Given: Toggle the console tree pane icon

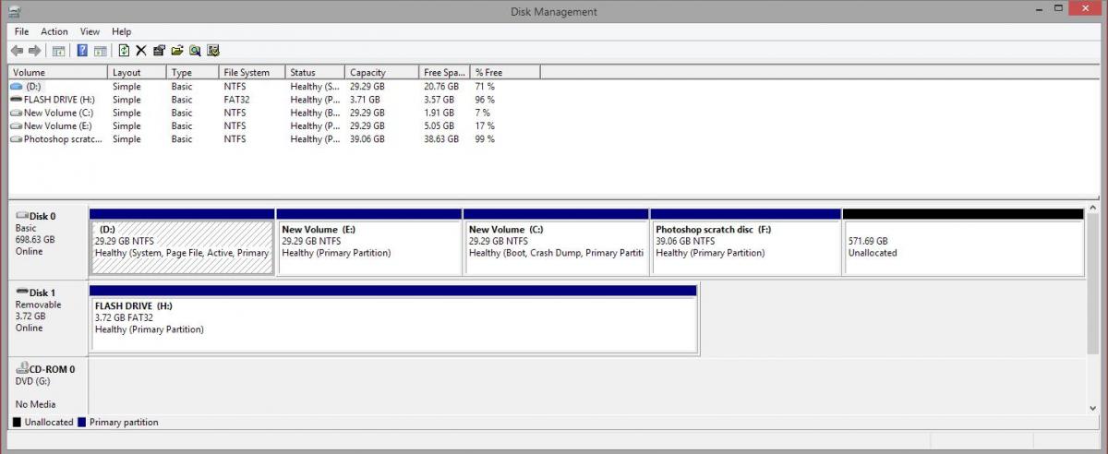Looking at the screenshot, I should tap(58, 51).
